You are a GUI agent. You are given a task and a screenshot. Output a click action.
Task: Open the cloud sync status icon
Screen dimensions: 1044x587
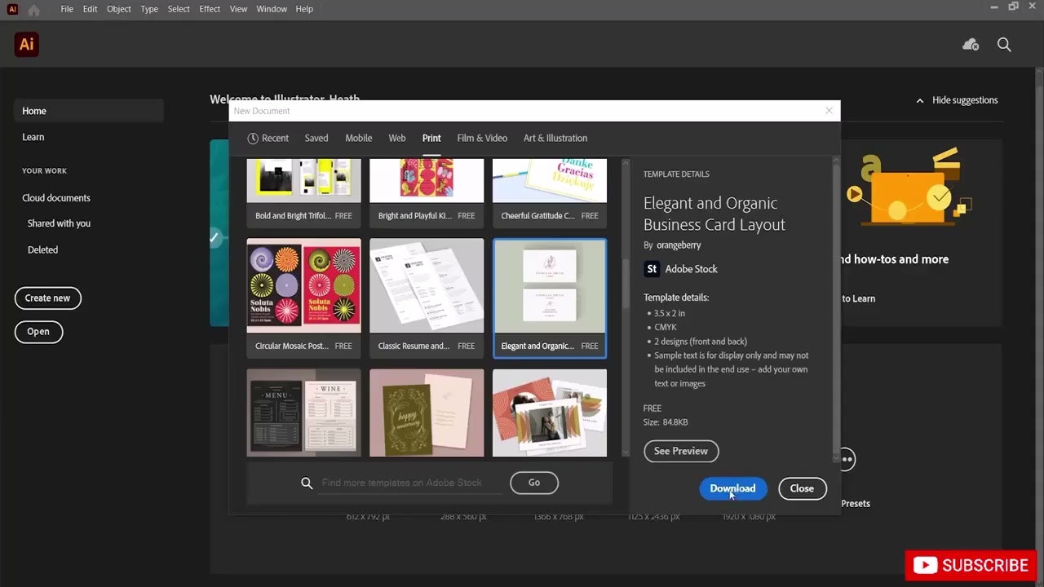click(971, 45)
